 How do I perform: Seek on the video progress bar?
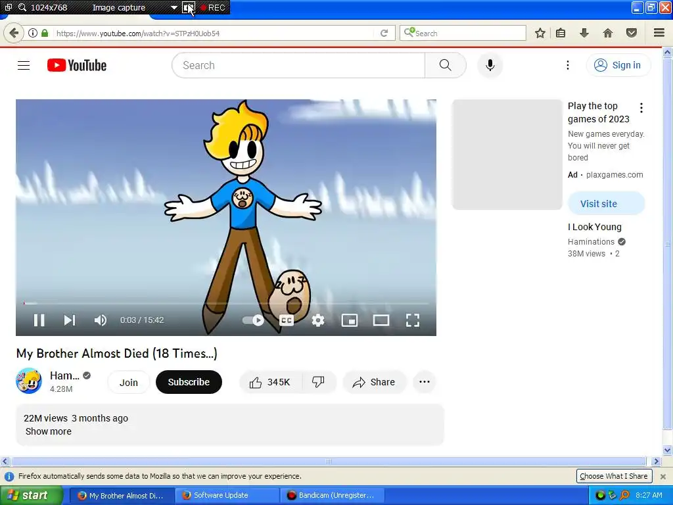[226, 303]
